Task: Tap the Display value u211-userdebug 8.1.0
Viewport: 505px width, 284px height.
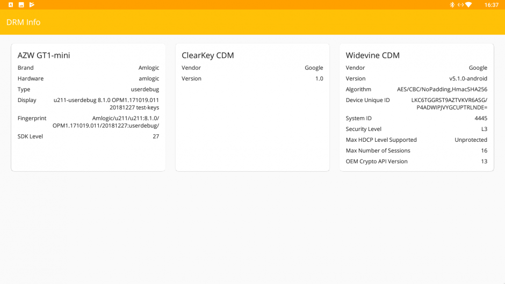Action: click(106, 104)
